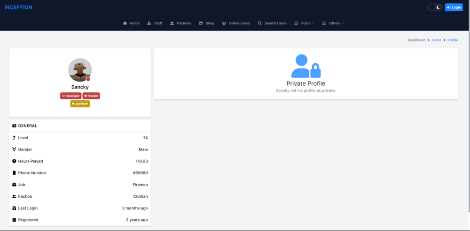Click the Login button
The height and width of the screenshot is (231, 470).
click(x=454, y=7)
